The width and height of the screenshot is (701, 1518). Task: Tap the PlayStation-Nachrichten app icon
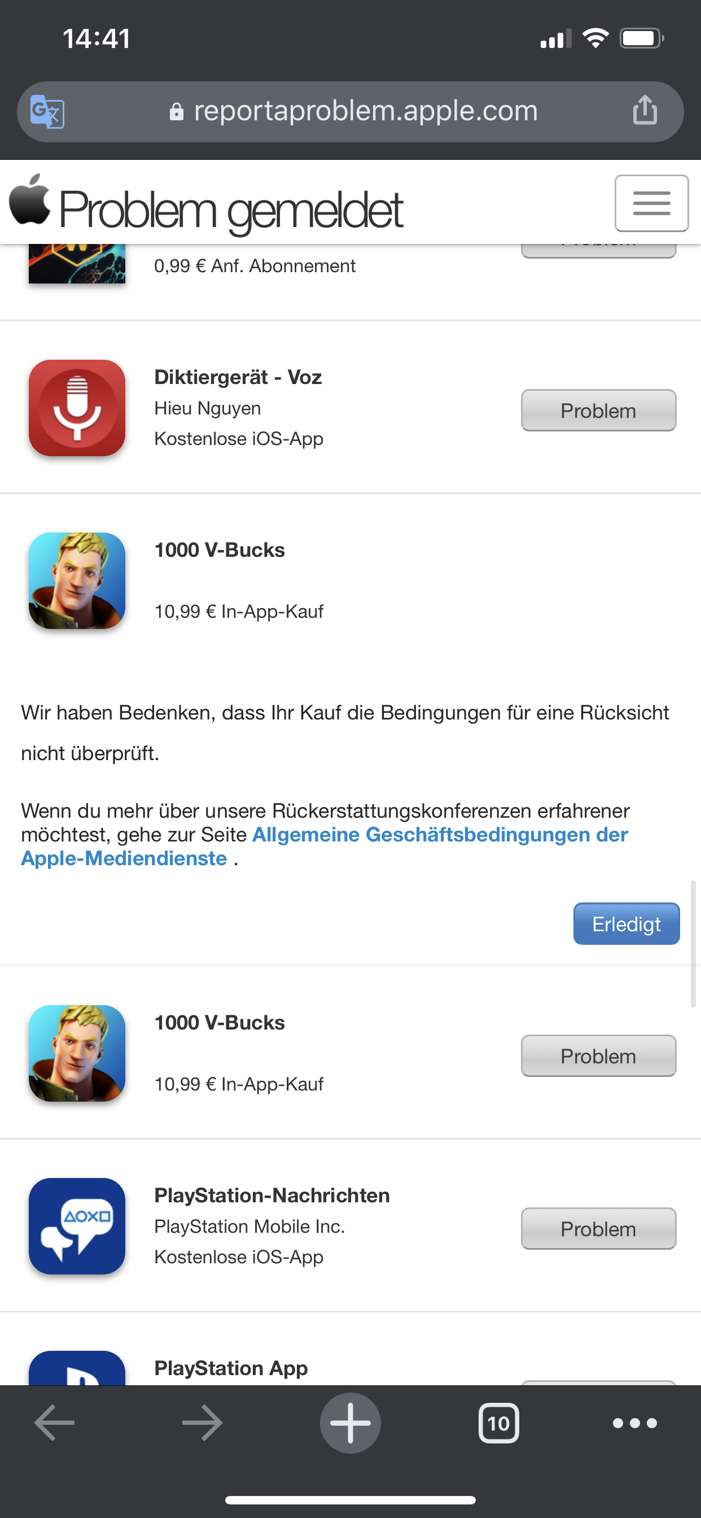click(x=77, y=1225)
